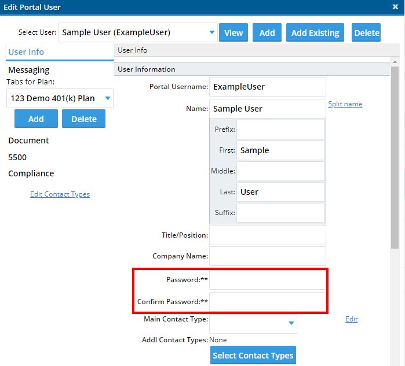Go to the Document tab

[28, 141]
